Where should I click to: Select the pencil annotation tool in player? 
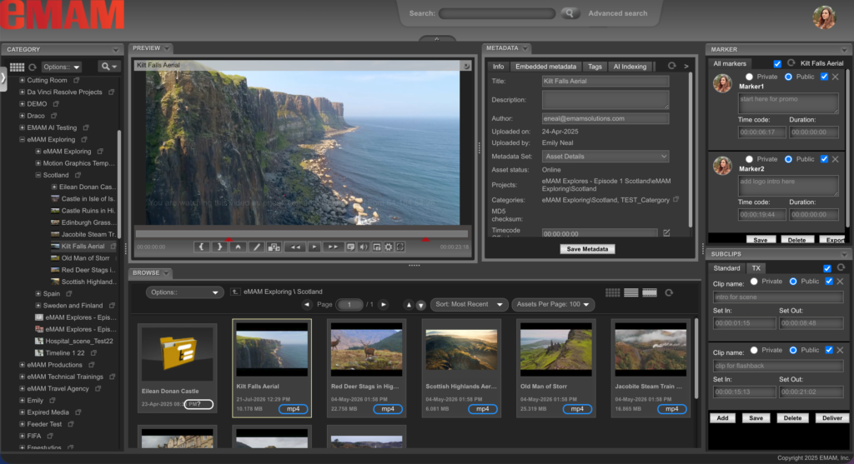tap(257, 247)
